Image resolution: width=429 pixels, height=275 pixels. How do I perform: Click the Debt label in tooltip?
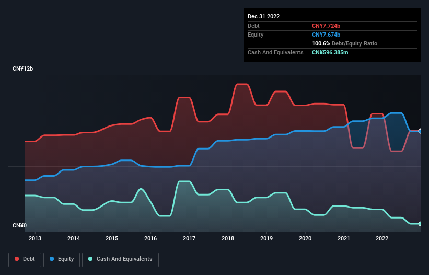click(x=253, y=26)
